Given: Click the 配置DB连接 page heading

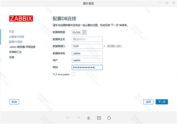Looking at the screenshot, I should 64,18.
